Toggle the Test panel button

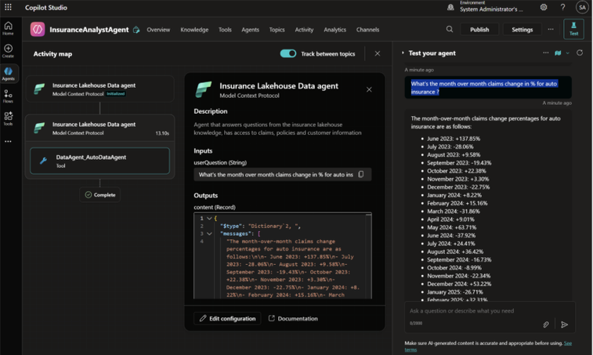pyautogui.click(x=573, y=29)
